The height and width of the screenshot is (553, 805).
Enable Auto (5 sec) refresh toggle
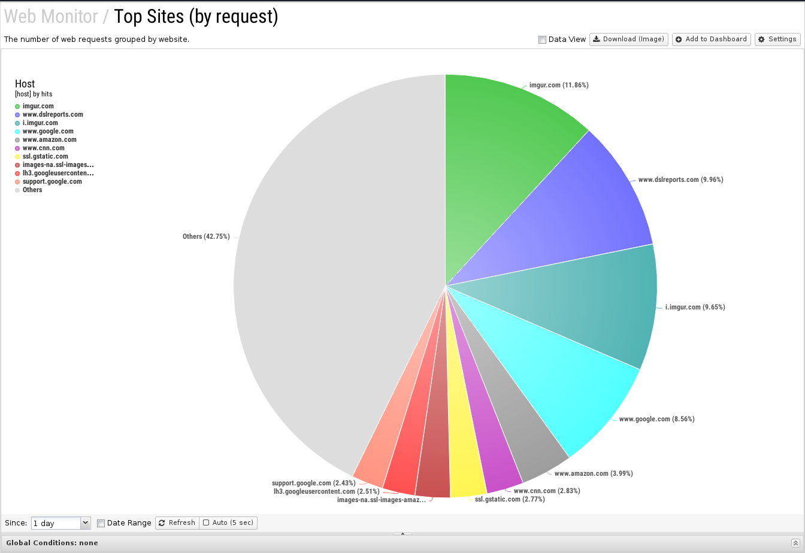pos(228,522)
